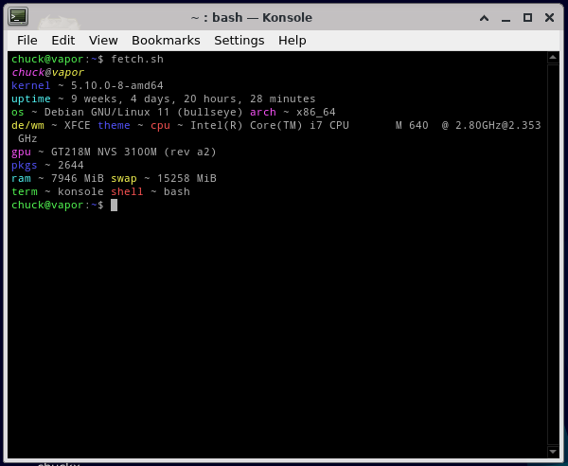568x466 pixels.
Task: Click the italic chuck@vapor header line
Action: coord(47,72)
